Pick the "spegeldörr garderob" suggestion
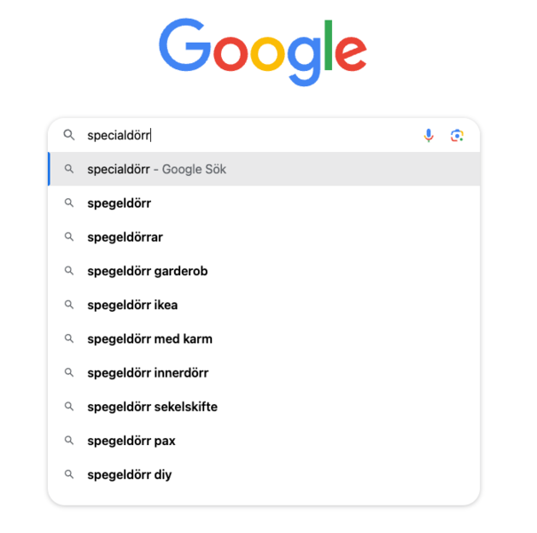 click(147, 271)
